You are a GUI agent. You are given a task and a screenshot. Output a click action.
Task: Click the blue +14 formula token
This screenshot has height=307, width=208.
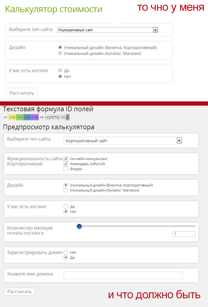[27, 117]
